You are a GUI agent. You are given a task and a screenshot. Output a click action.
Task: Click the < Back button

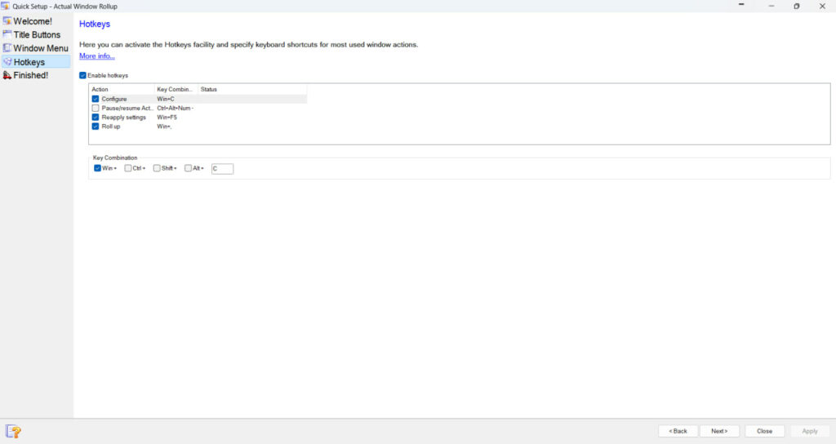678,431
